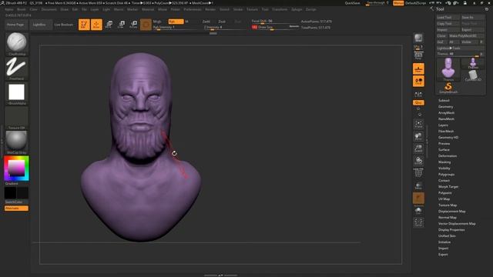Click the QuickSave button
493x277 pixels.
(x=353, y=3)
